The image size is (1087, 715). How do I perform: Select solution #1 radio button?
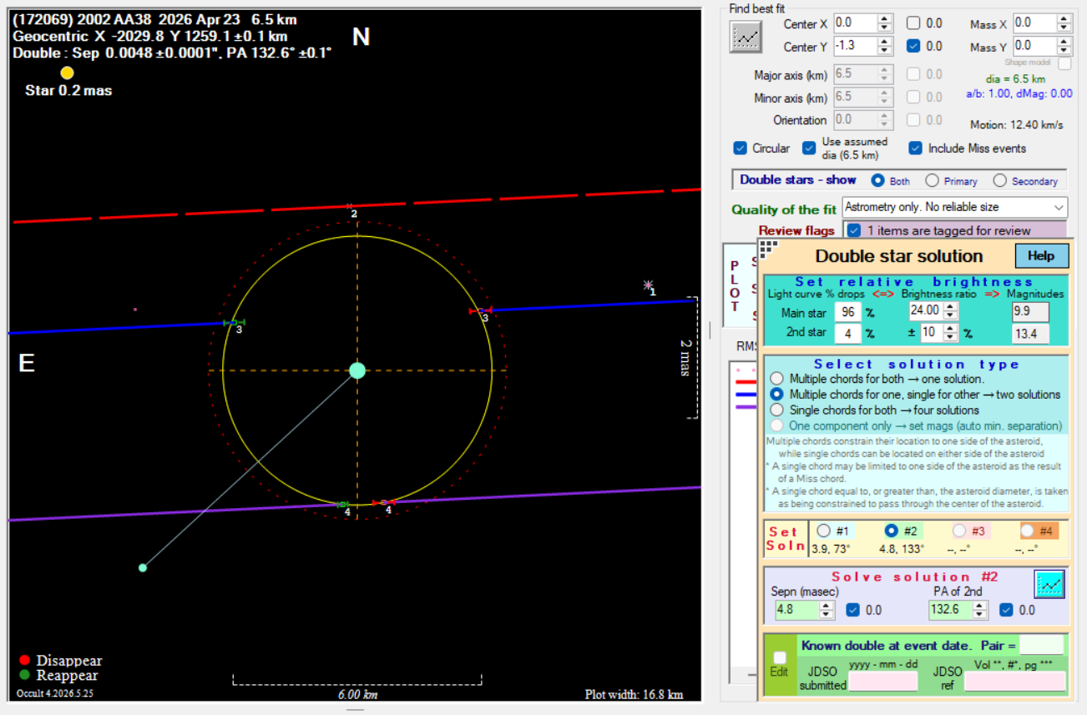coord(824,531)
